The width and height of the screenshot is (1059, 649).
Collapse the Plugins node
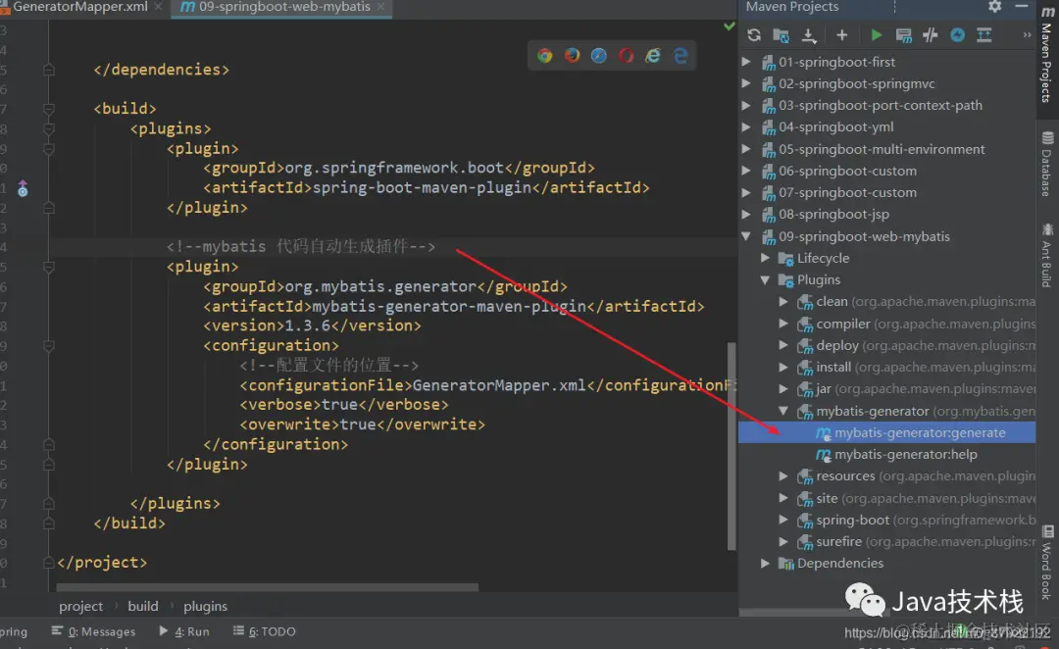click(x=765, y=279)
